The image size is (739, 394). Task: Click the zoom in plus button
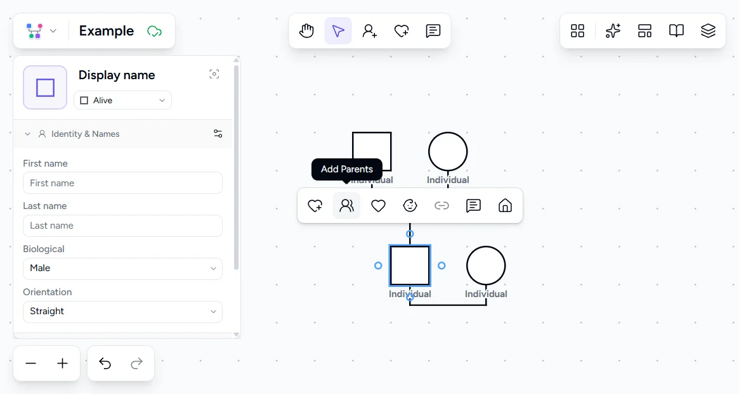62,364
